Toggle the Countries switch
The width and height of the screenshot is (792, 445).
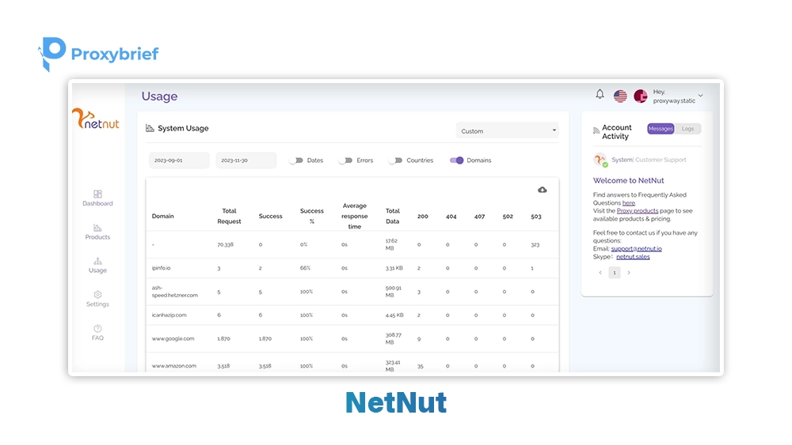click(x=395, y=160)
